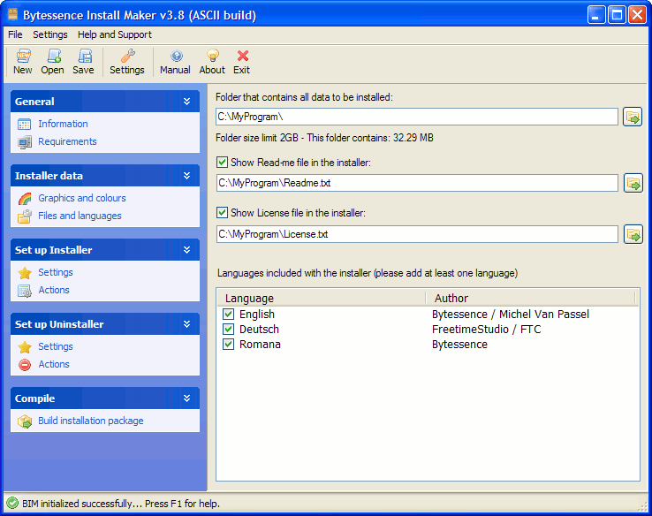Click the Save toolbar icon
Image resolution: width=652 pixels, height=516 pixels.
[x=84, y=57]
